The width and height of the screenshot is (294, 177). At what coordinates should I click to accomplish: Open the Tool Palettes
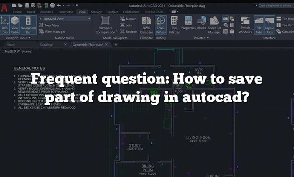[x=174, y=25]
